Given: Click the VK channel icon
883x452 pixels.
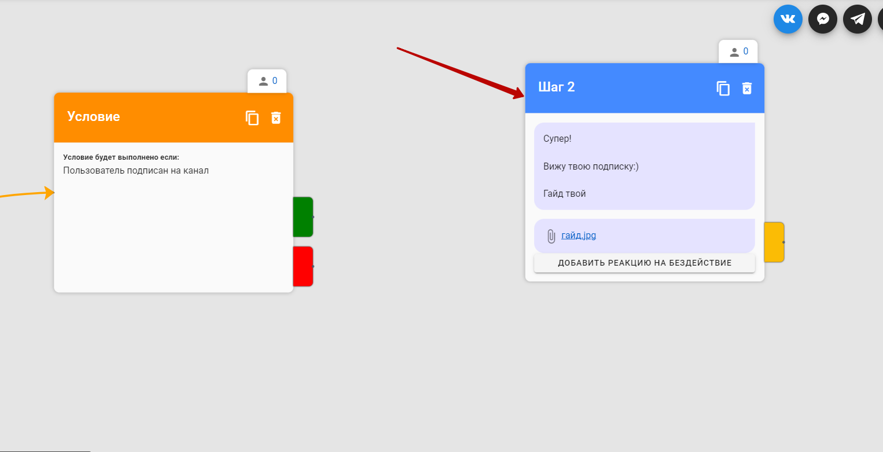Looking at the screenshot, I should click(788, 19).
